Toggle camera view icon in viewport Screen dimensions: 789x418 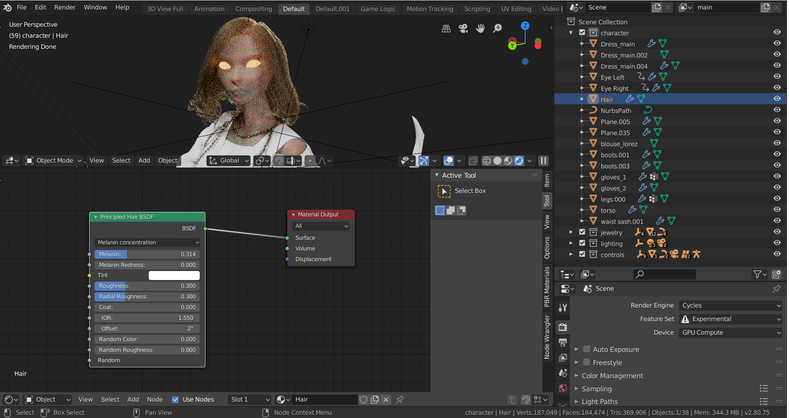(x=463, y=28)
